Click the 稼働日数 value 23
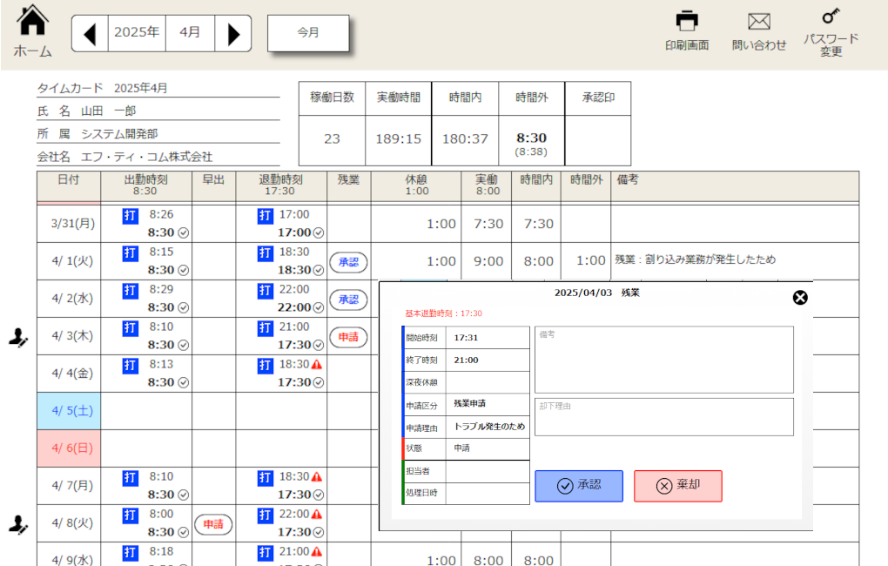 [332, 138]
